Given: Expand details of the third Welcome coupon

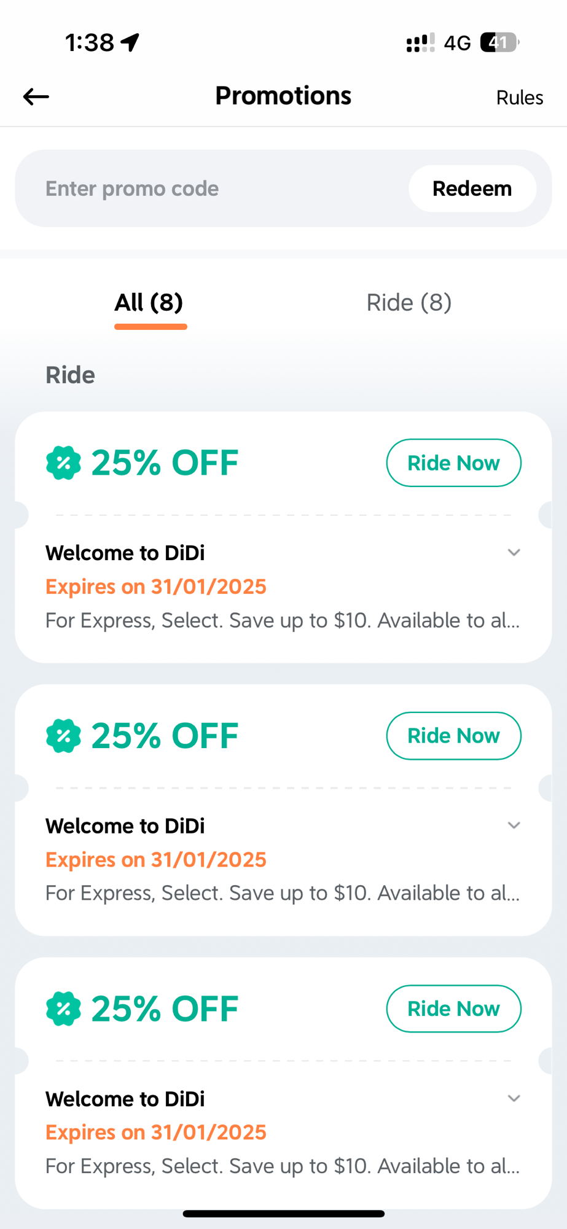Looking at the screenshot, I should tap(514, 1098).
